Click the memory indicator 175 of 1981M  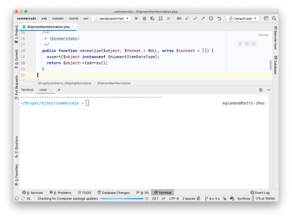(265, 198)
